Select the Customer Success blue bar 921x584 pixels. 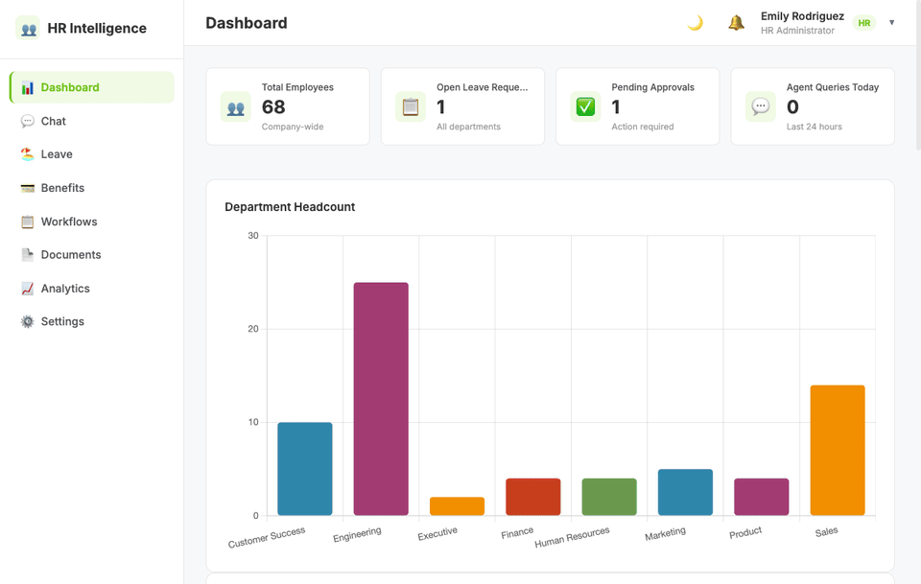[x=305, y=469]
